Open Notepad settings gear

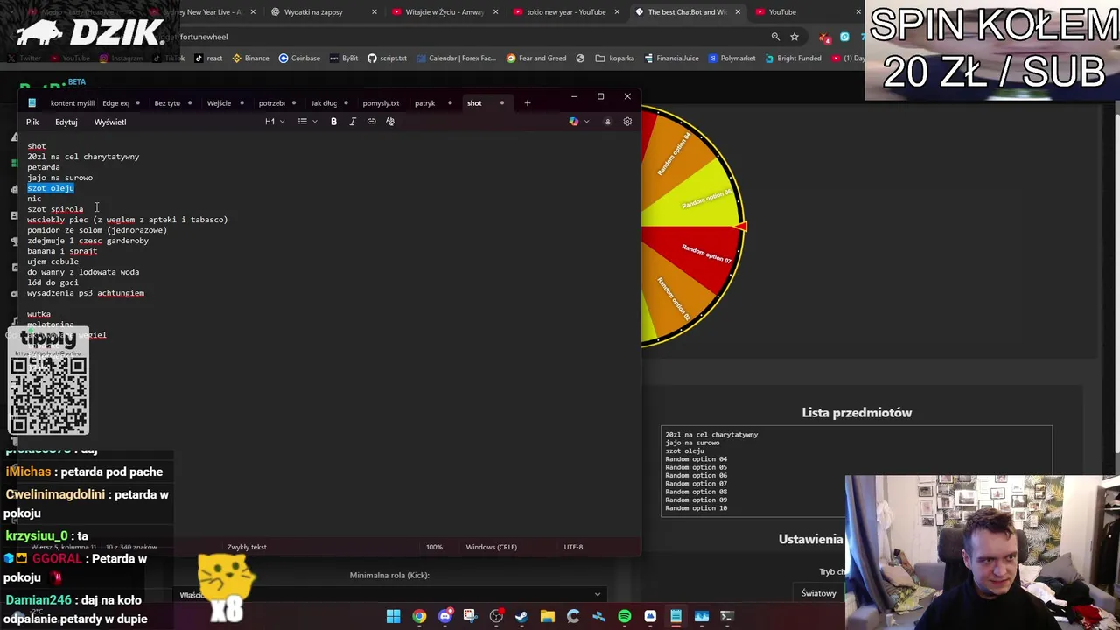click(627, 122)
